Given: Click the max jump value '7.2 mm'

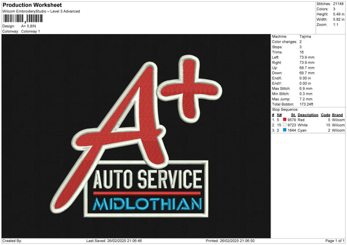Looking at the screenshot, I should tap(306, 99).
